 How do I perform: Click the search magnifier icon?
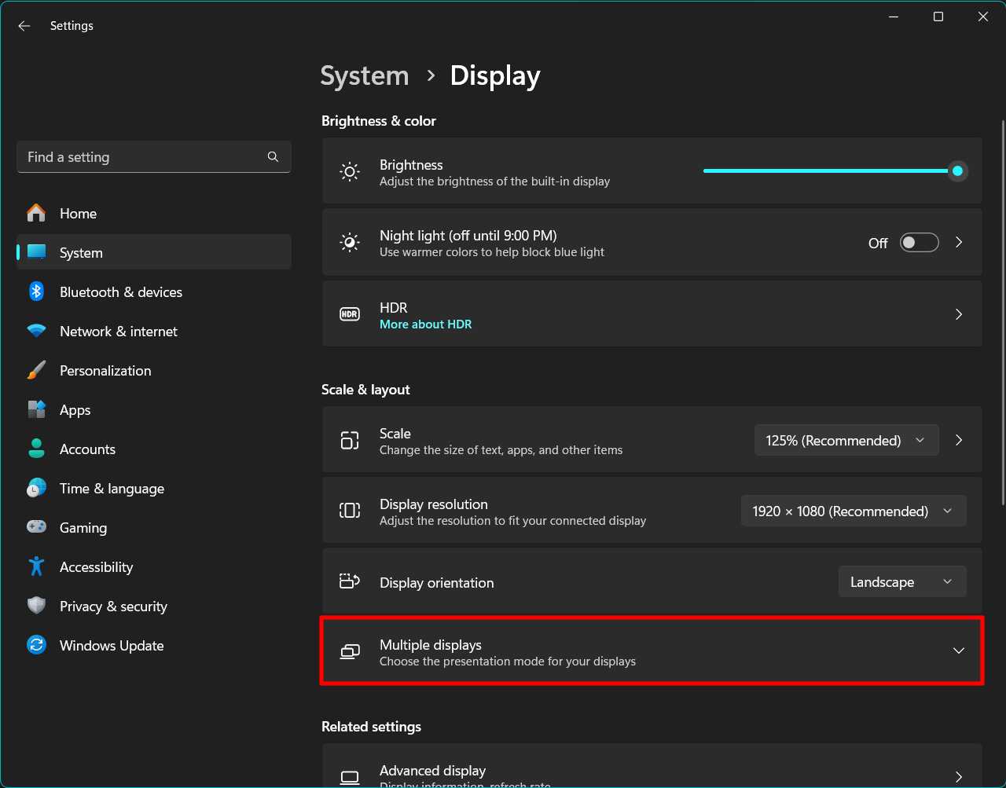coord(273,157)
